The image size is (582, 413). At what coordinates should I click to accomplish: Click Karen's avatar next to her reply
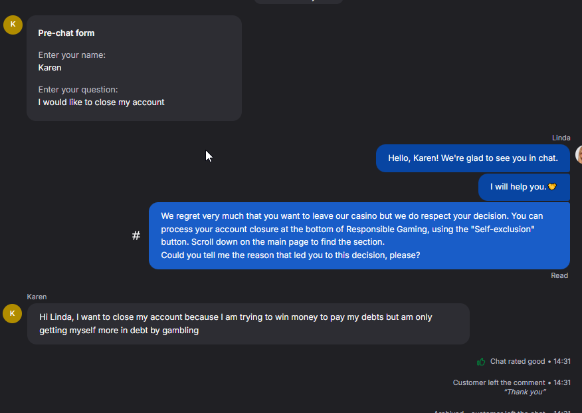click(x=13, y=313)
